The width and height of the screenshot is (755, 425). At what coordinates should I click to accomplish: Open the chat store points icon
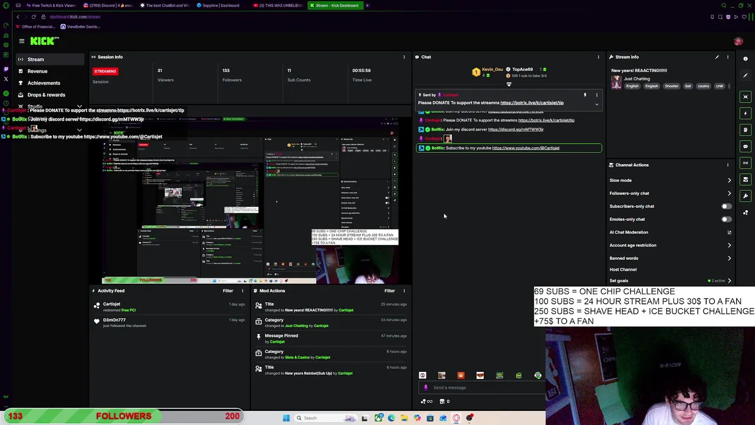point(442,401)
